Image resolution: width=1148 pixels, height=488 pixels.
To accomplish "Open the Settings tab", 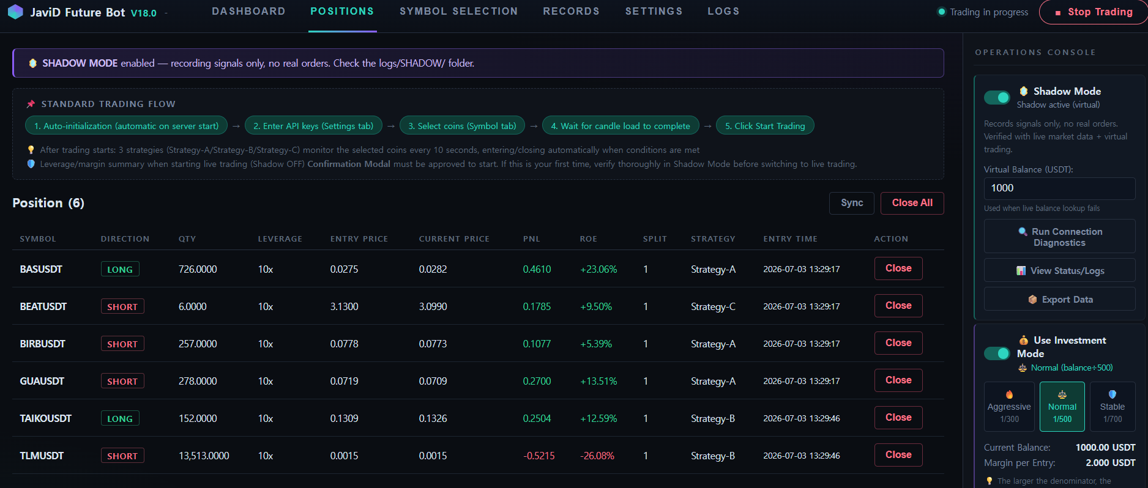I will [654, 12].
